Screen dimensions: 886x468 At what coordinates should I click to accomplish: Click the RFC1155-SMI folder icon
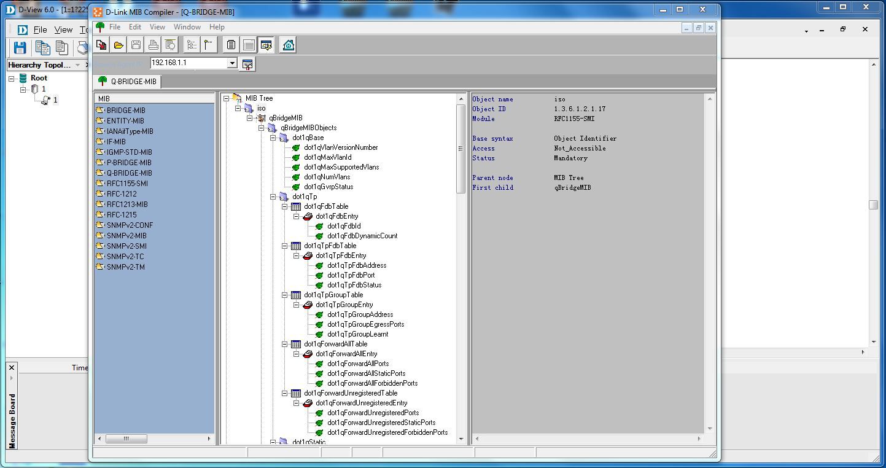coord(99,184)
